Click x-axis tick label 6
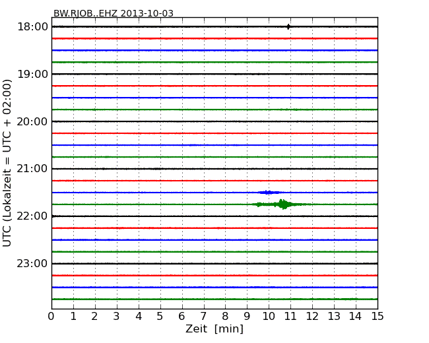 pos(182,317)
